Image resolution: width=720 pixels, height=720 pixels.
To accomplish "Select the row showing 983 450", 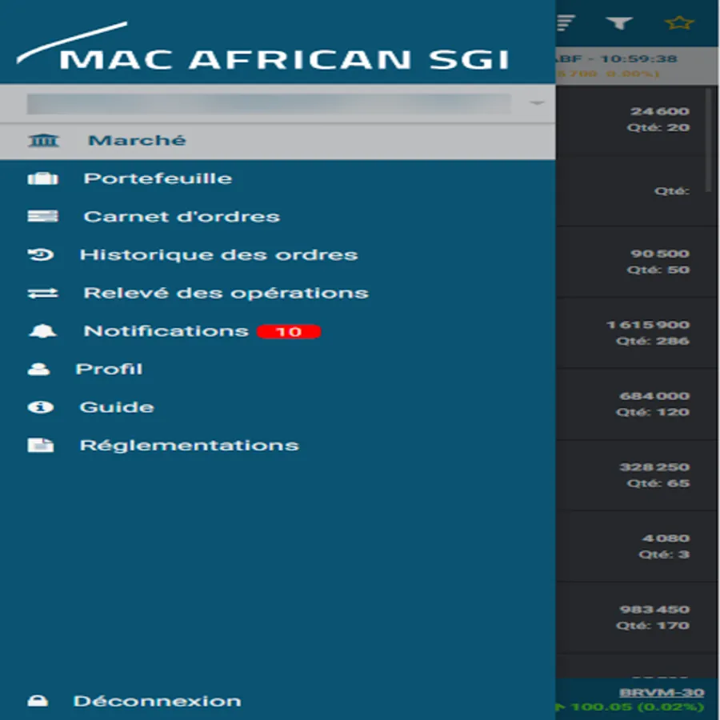I will (636, 618).
